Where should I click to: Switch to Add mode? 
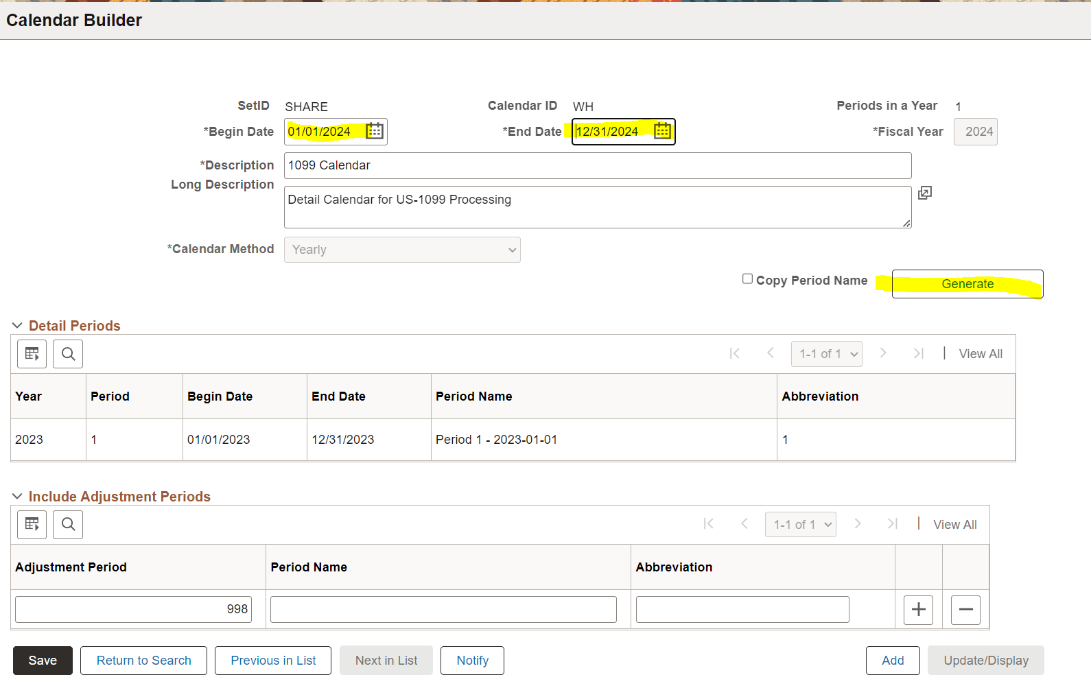coord(892,661)
